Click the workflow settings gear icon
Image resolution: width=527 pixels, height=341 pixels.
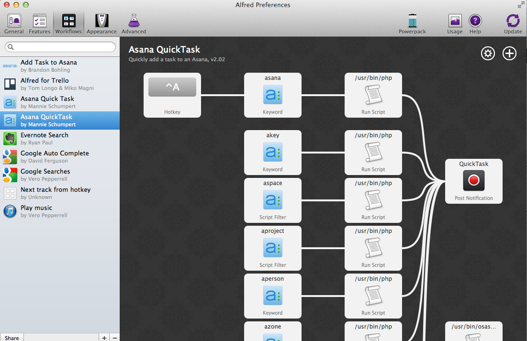pos(488,54)
